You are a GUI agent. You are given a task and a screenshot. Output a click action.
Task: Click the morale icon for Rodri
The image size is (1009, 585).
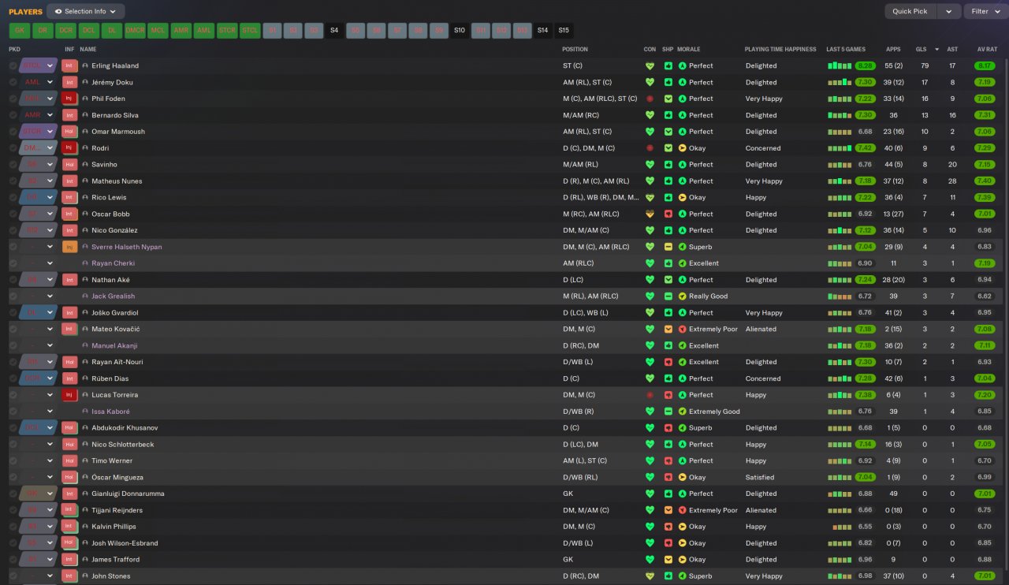coord(683,148)
